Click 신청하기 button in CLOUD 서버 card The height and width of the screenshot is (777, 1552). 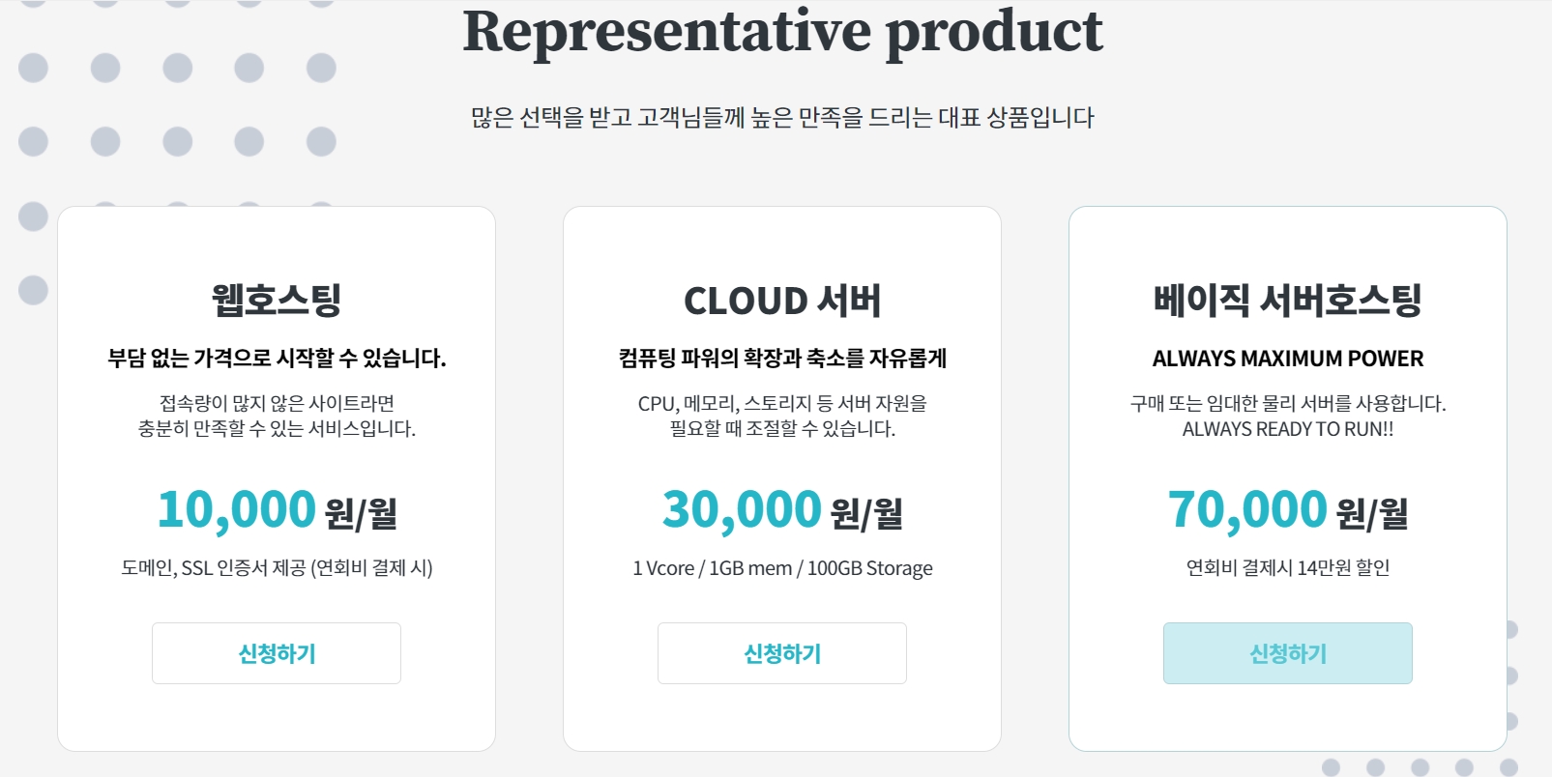tap(782, 653)
